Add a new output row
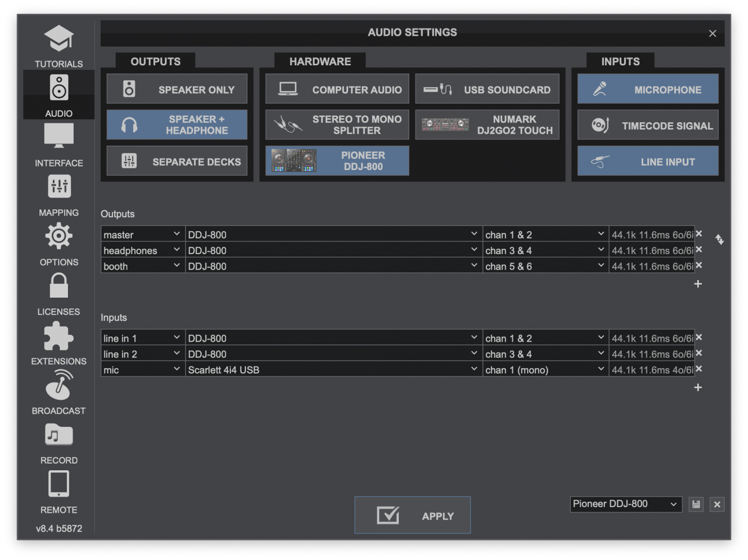Image resolution: width=748 pixels, height=560 pixels. click(698, 284)
